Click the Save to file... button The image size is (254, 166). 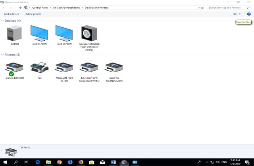point(243,22)
